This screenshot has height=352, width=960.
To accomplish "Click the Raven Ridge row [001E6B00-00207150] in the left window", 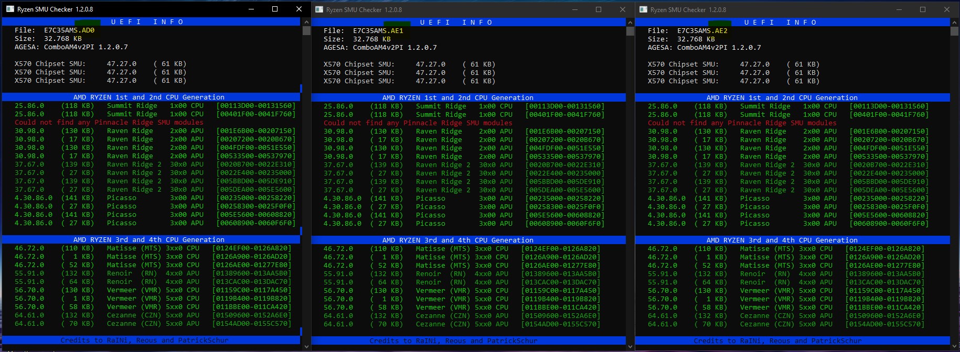I will [x=155, y=131].
